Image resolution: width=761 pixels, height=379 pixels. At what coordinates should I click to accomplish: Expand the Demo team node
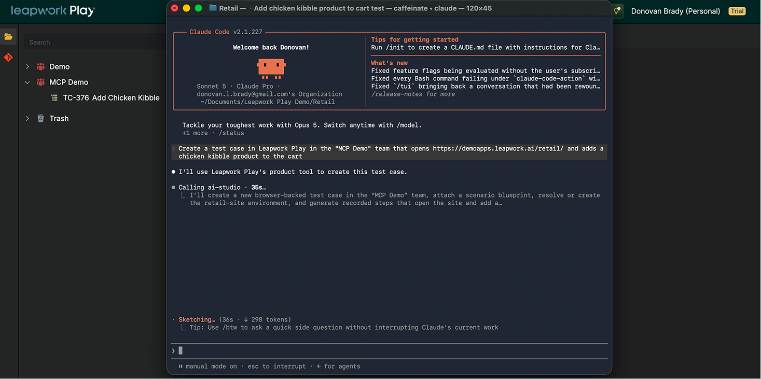coord(27,66)
